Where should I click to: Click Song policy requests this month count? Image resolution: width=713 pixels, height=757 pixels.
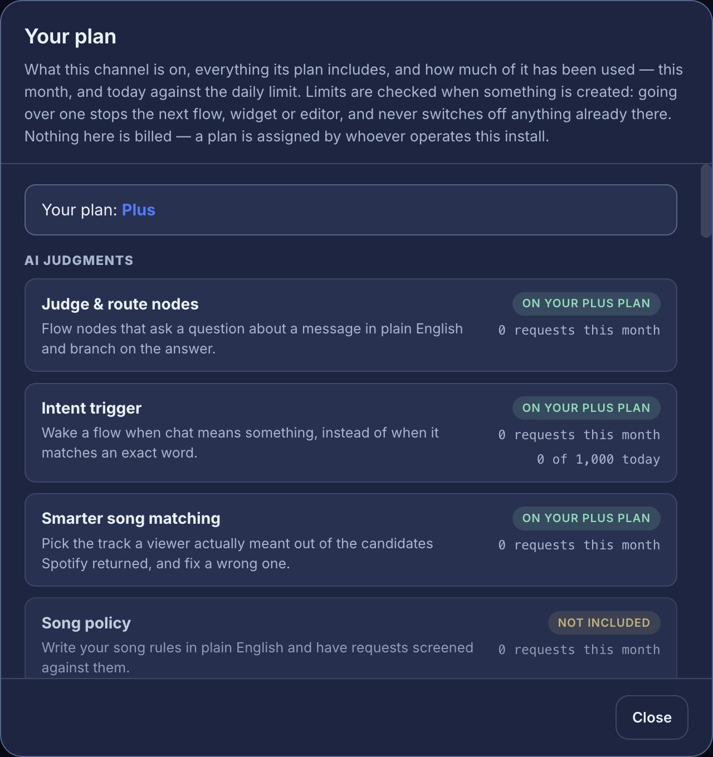pyautogui.click(x=579, y=650)
